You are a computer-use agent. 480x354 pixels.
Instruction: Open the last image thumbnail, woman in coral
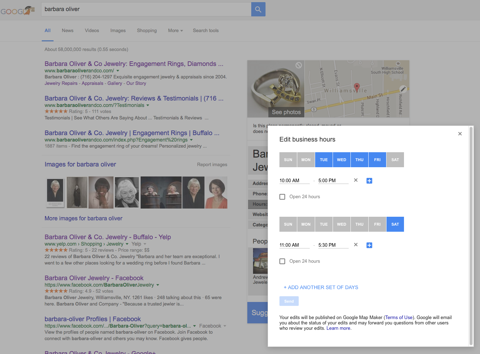(x=216, y=193)
